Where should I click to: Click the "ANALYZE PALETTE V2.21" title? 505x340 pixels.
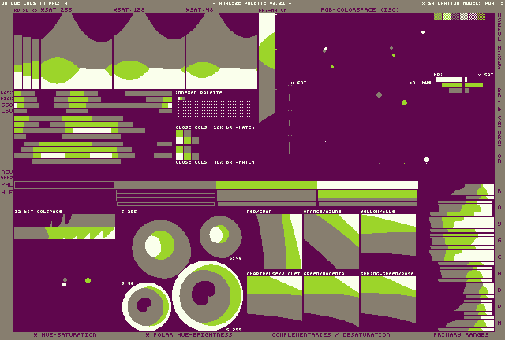[252, 3]
